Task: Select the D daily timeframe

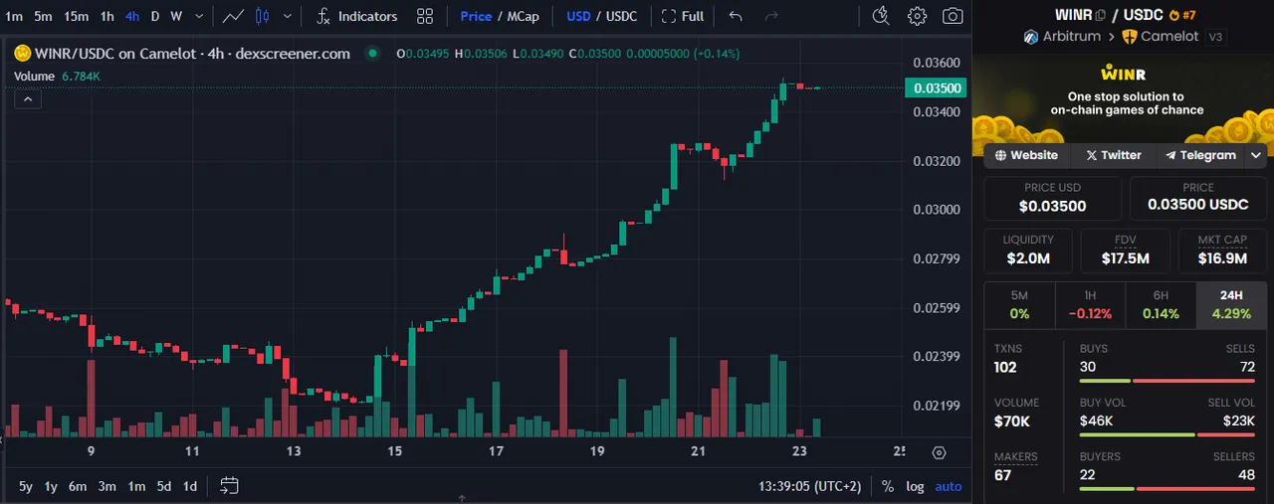Action: tap(154, 16)
